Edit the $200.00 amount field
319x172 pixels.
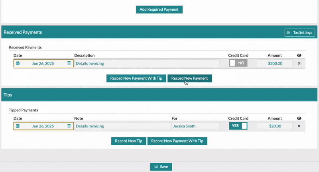click(274, 63)
